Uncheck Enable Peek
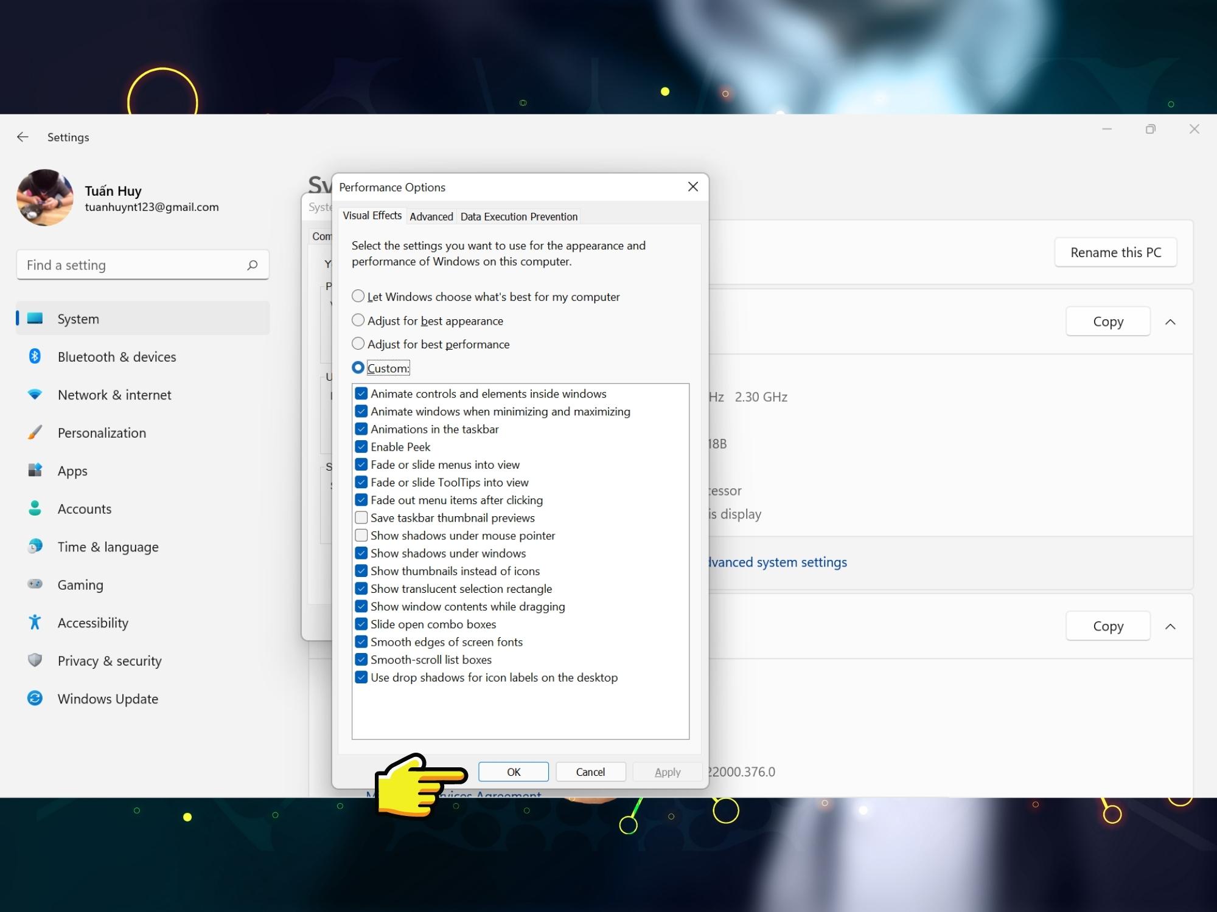 point(361,446)
